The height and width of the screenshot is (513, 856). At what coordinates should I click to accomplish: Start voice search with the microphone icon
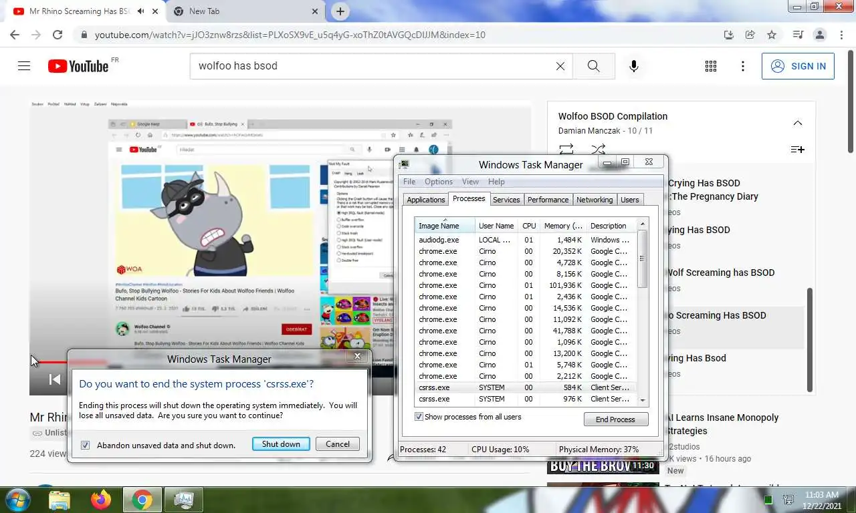(x=634, y=66)
